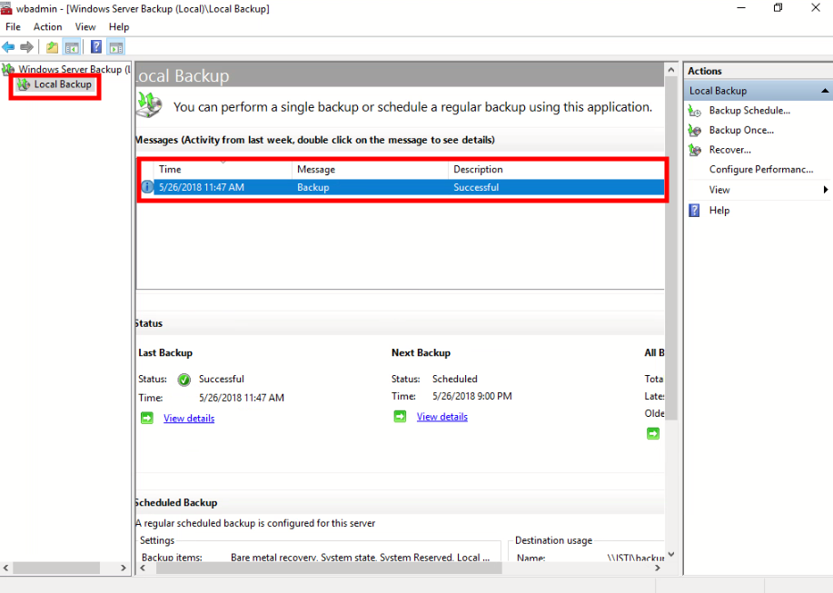Click green arrow icon under Next Backup
The height and width of the screenshot is (593, 833).
[400, 417]
